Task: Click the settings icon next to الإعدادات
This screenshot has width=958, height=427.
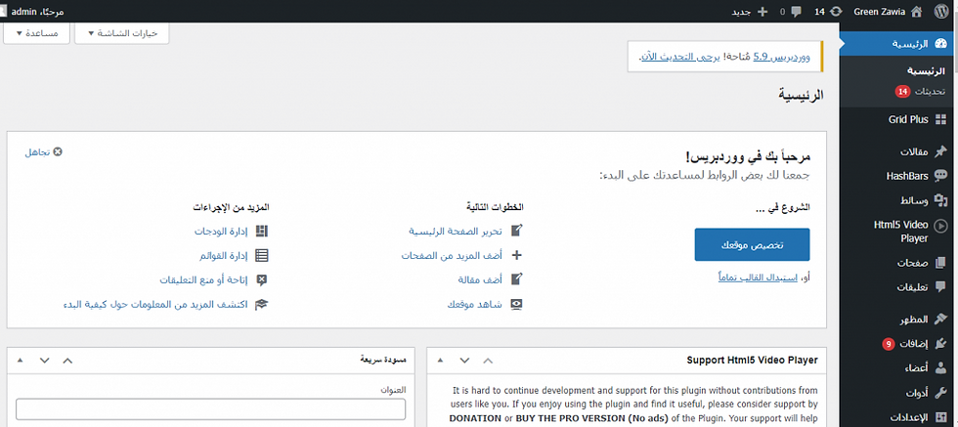Action: 940,418
